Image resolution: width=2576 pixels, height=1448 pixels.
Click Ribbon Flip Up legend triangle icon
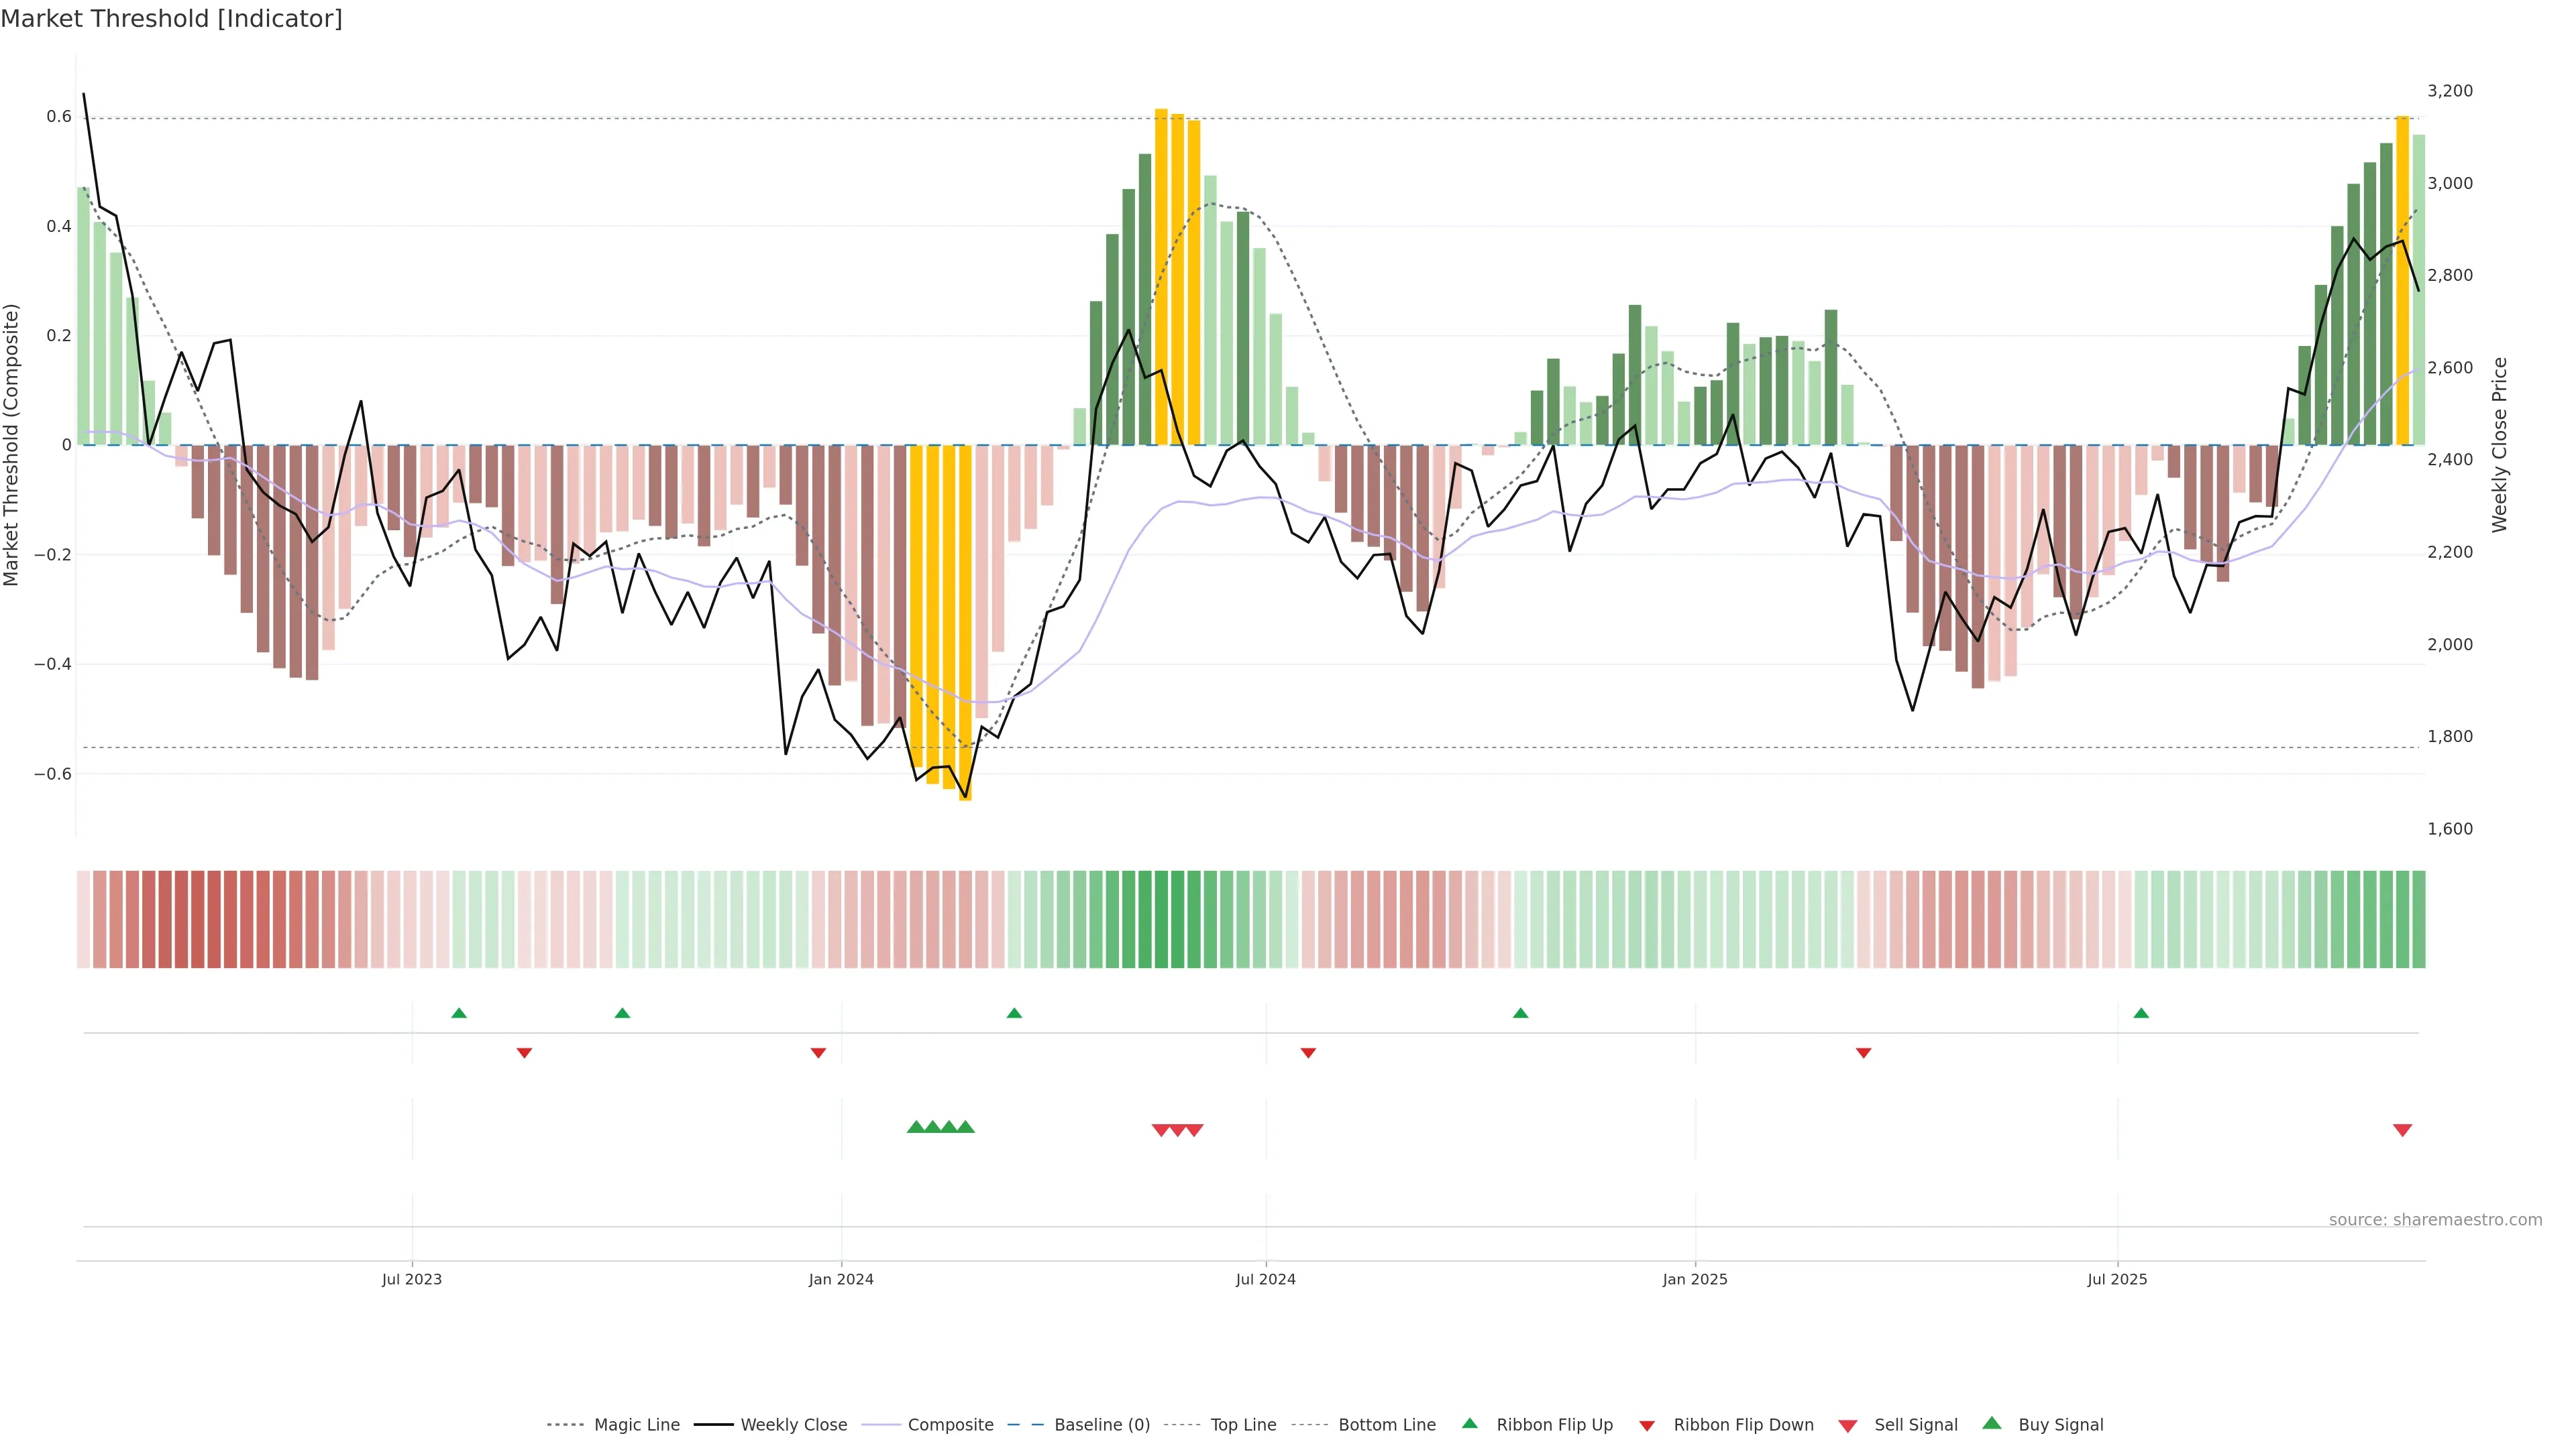(x=1469, y=1423)
